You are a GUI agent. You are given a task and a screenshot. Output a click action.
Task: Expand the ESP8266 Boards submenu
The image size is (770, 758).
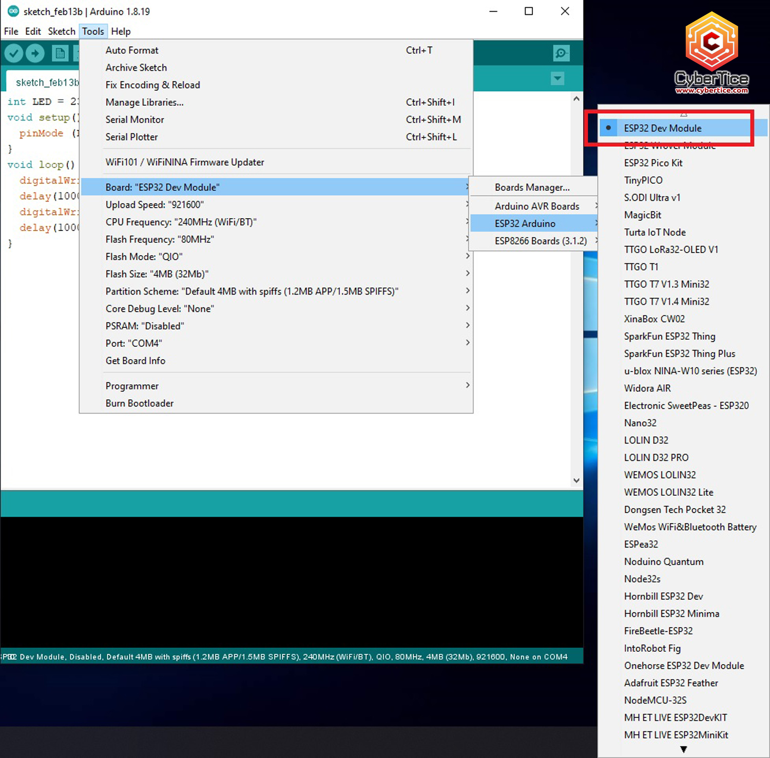coord(540,241)
